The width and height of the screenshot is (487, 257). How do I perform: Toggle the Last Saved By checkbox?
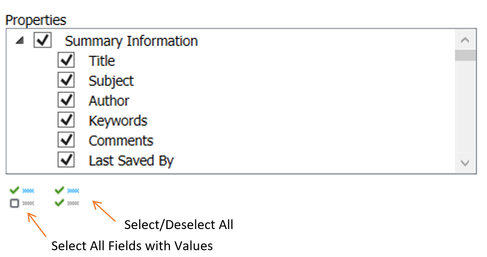pyautogui.click(x=66, y=160)
